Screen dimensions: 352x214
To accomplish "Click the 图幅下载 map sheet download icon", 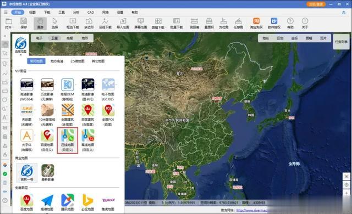I will coord(158,23).
